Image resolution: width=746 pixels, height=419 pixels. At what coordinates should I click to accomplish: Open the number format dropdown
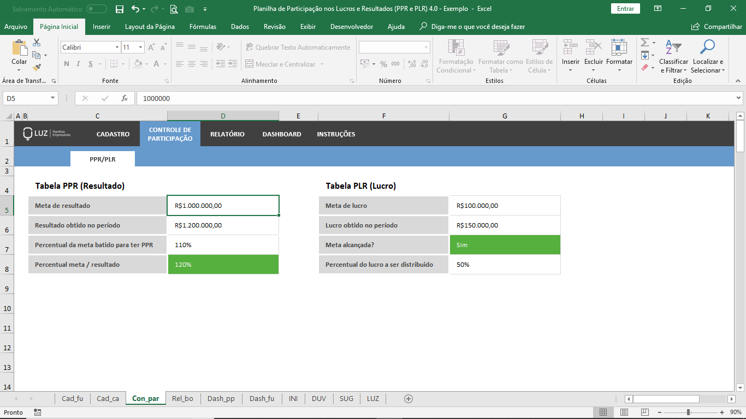426,47
